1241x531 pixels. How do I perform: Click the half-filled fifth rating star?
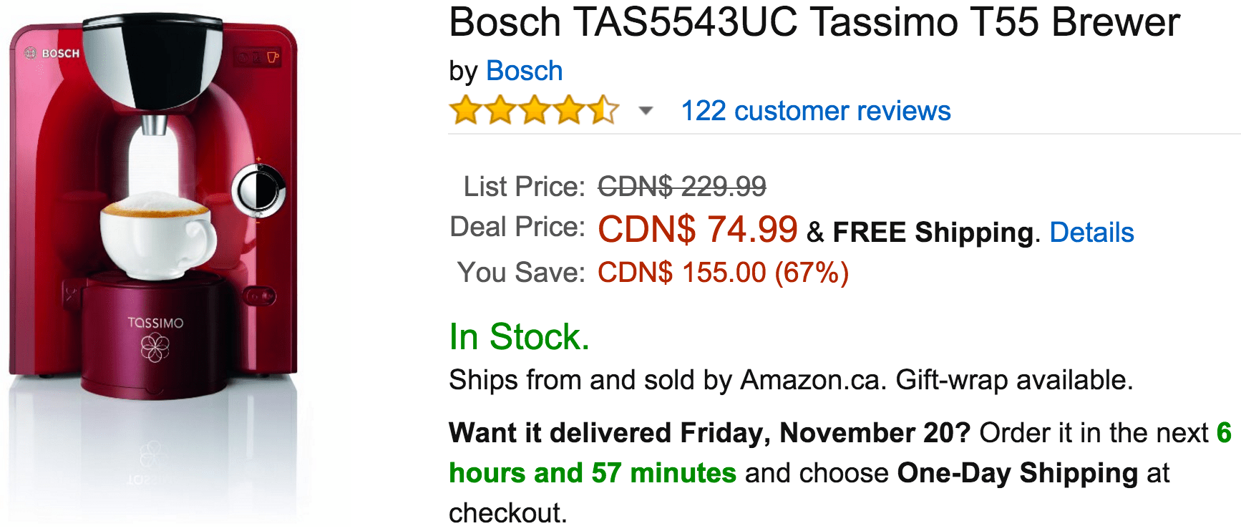[603, 110]
